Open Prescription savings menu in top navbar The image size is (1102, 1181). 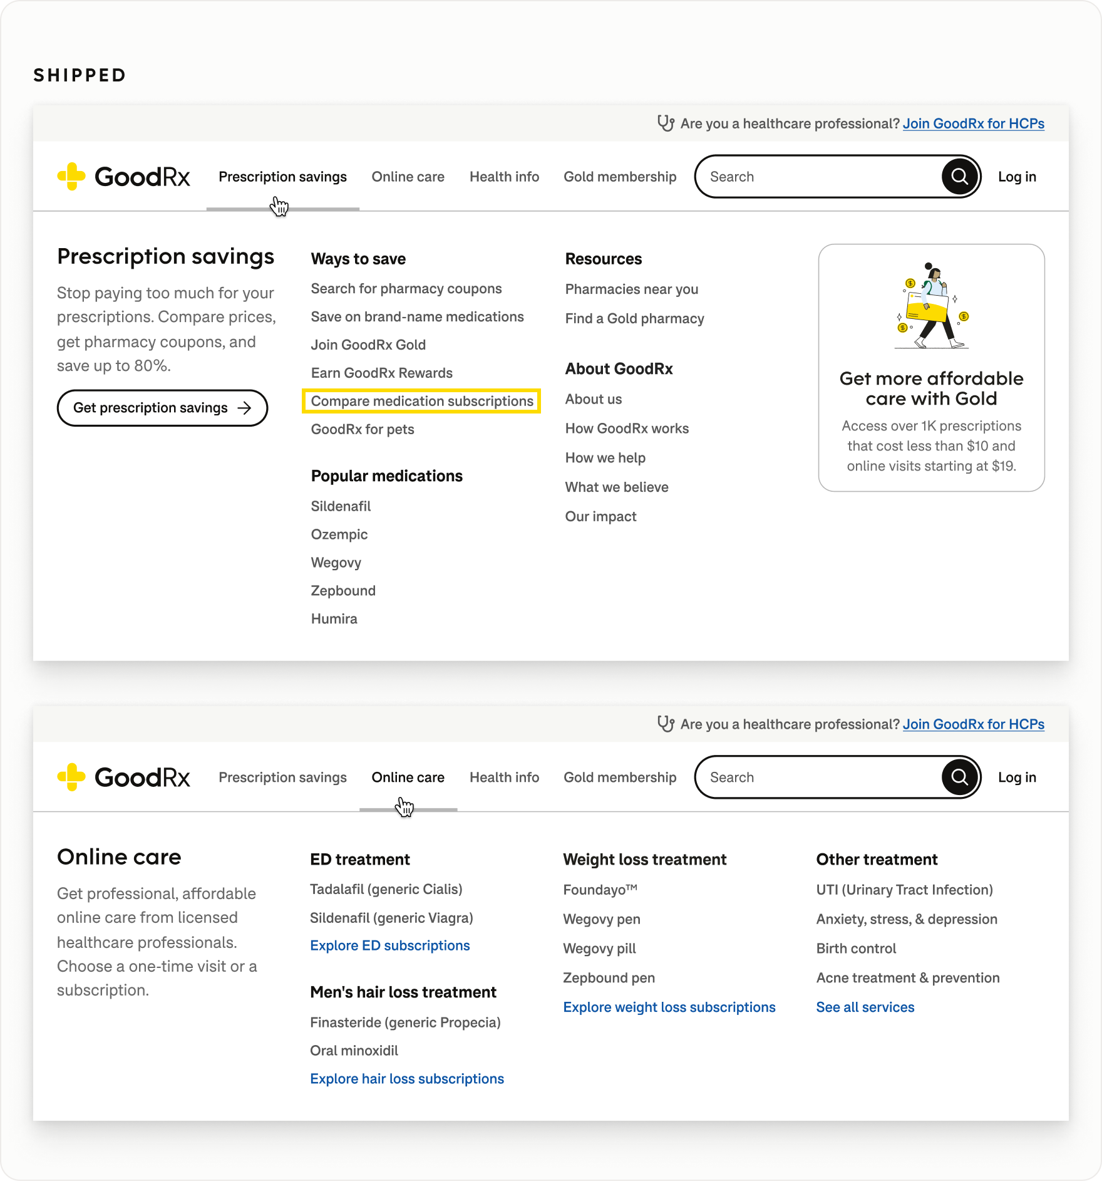coord(282,177)
